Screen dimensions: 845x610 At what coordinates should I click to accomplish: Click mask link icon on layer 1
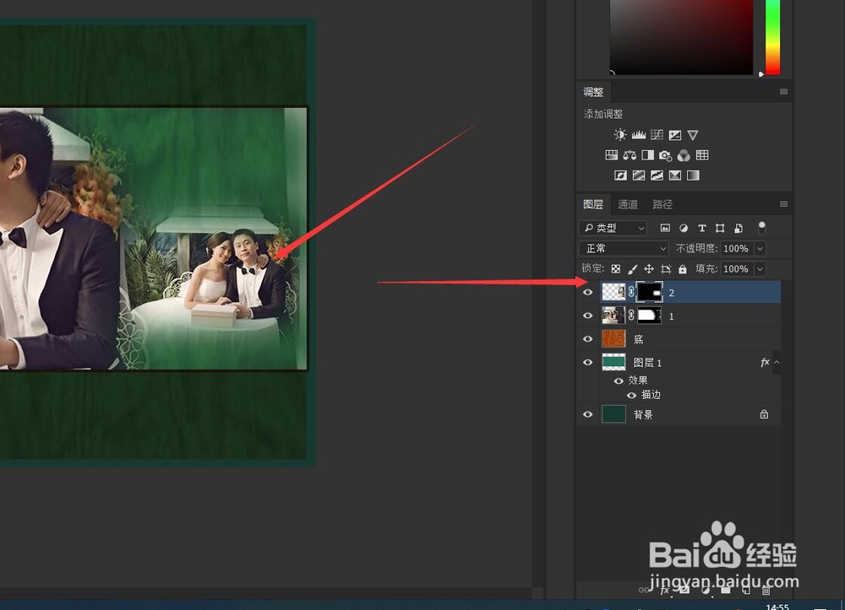(x=631, y=316)
